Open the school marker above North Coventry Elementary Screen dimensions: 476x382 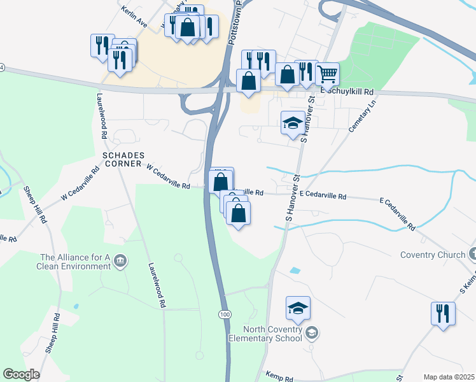[x=298, y=309]
